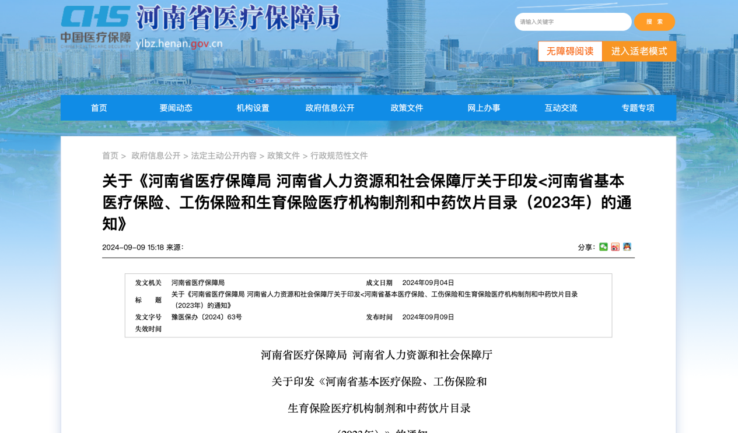Click the 成文日期 value 2024年09月04日
The width and height of the screenshot is (738, 433).
tap(428, 283)
